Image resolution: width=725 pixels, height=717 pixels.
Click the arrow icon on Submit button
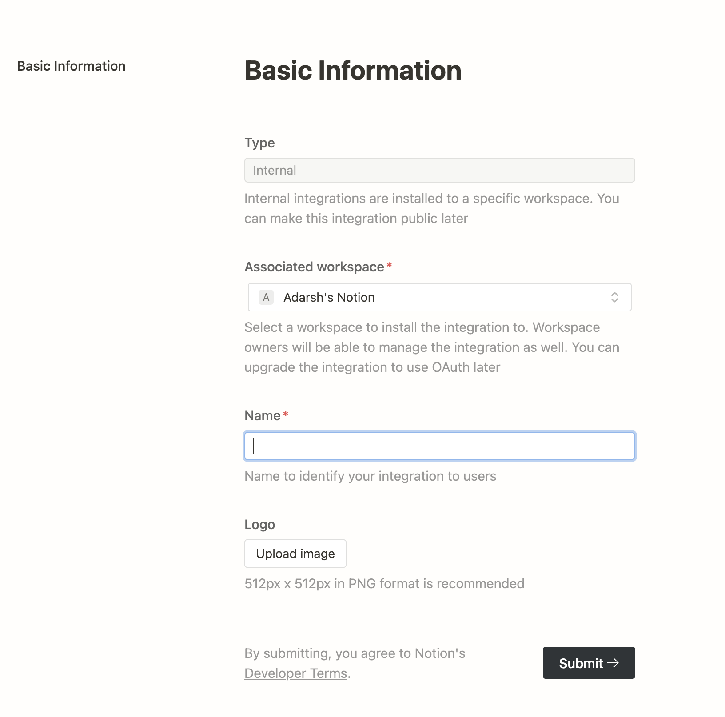(613, 663)
